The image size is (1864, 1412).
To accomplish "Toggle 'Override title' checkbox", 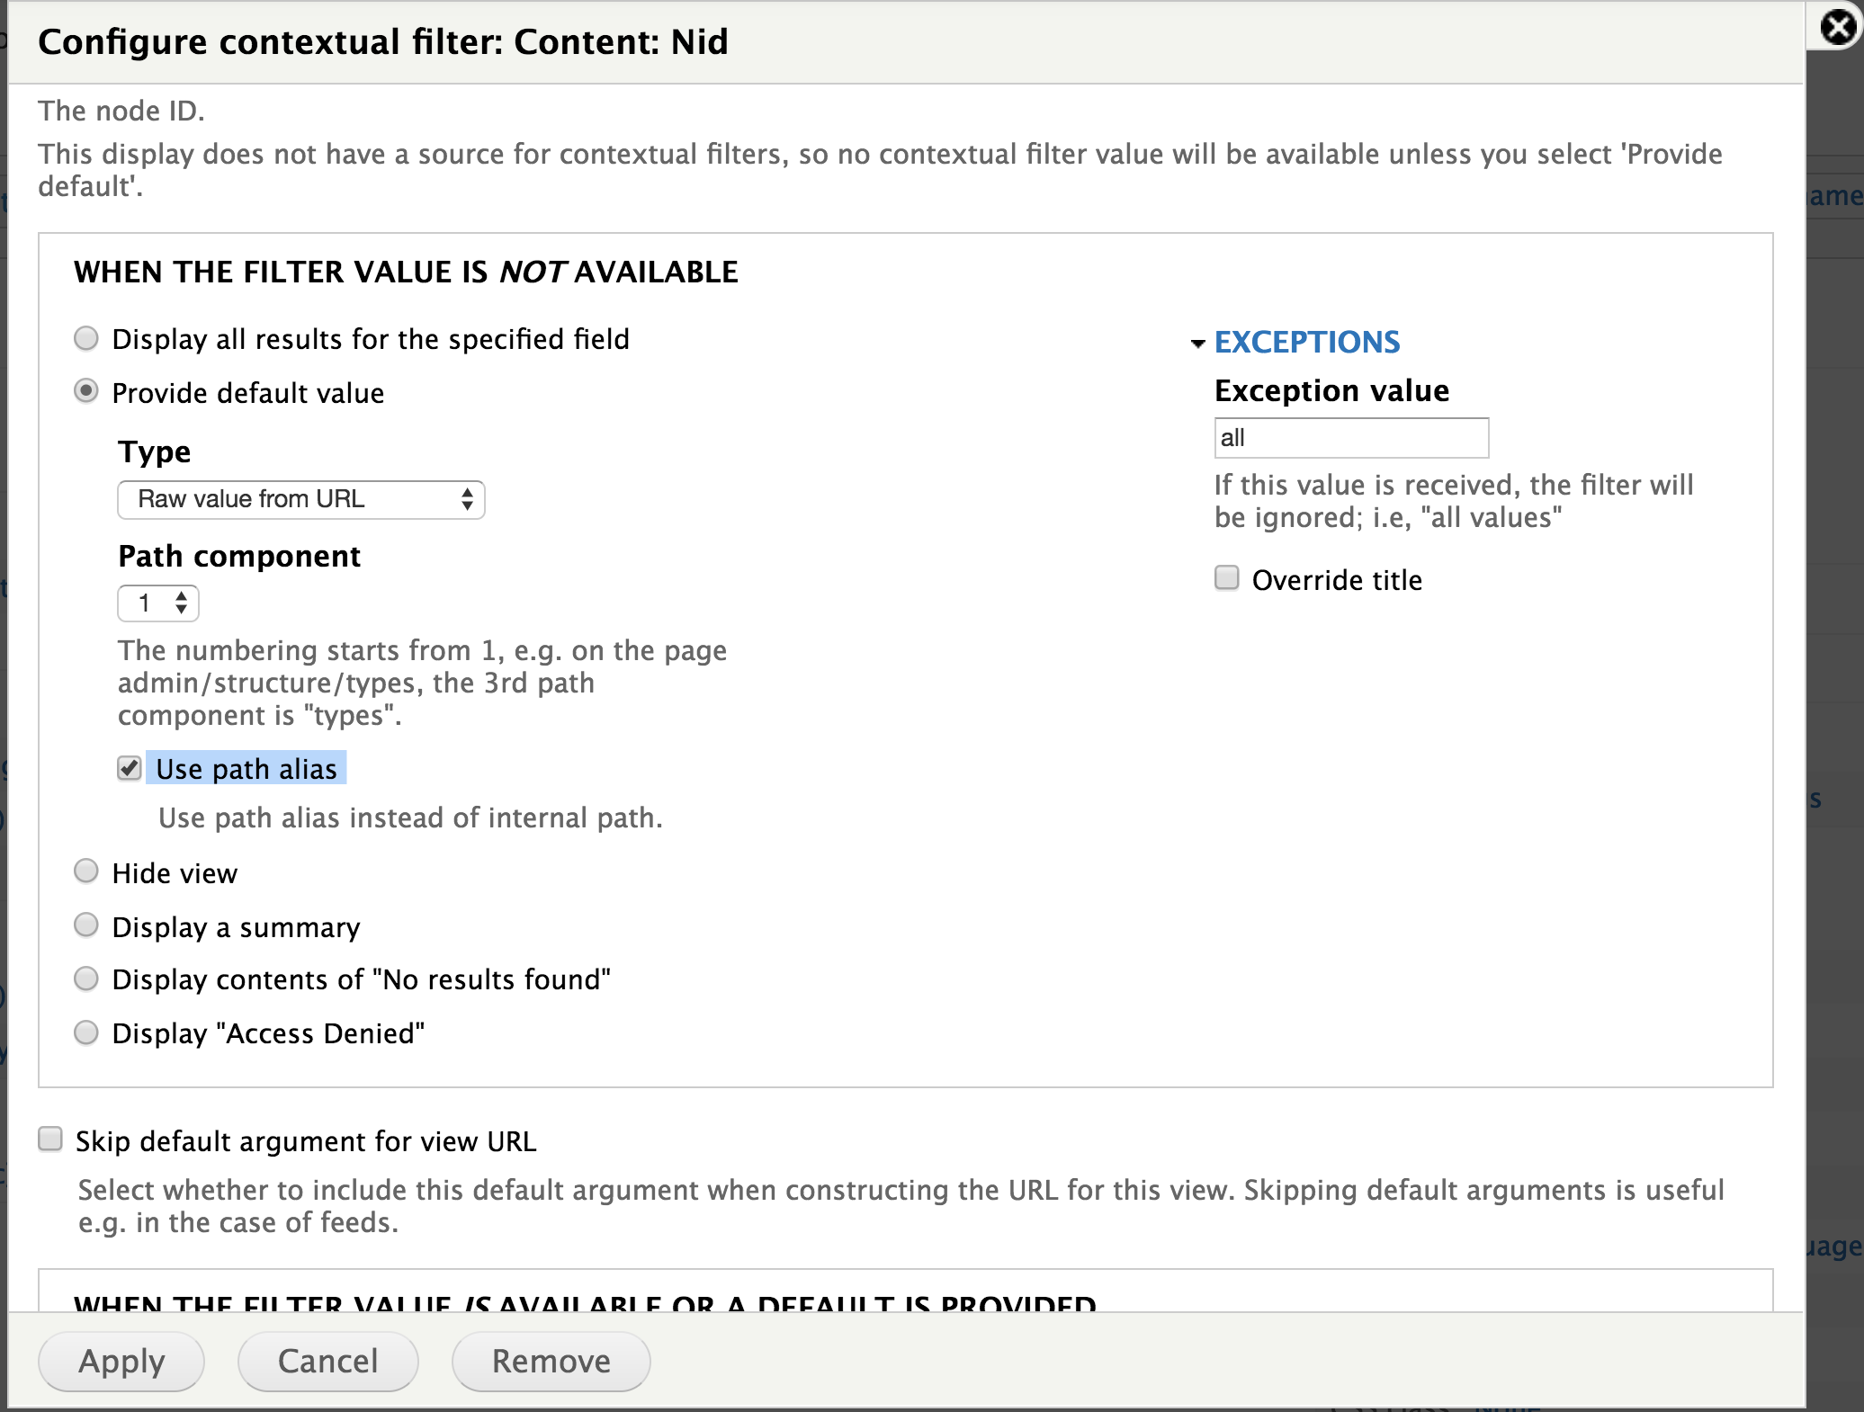I will click(1228, 578).
